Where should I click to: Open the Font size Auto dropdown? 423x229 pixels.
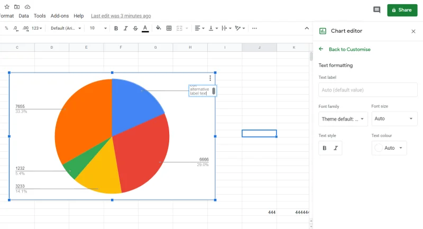(x=394, y=118)
